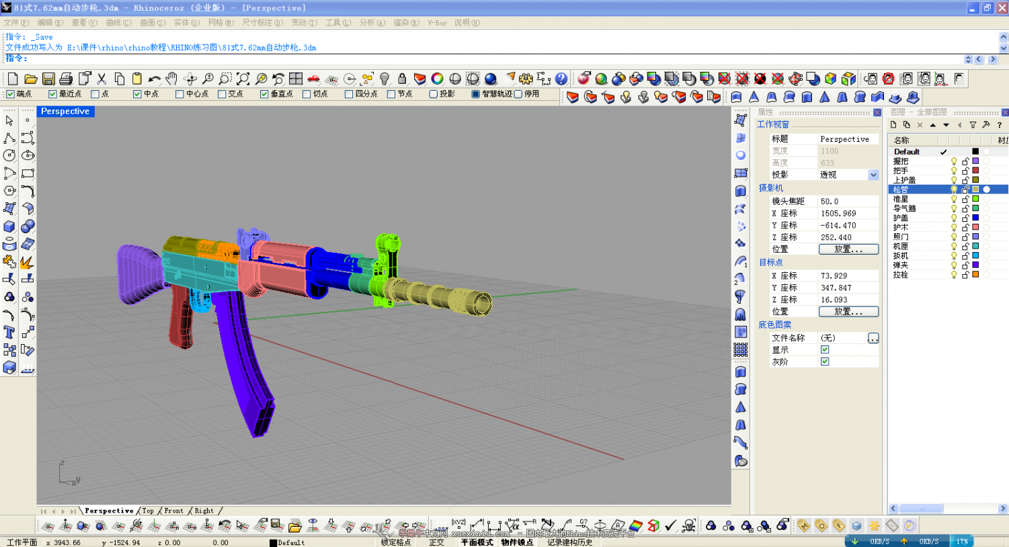Screen dimensions: 1009x547
Task: Toggle 正交 in status bar
Action: click(x=437, y=542)
